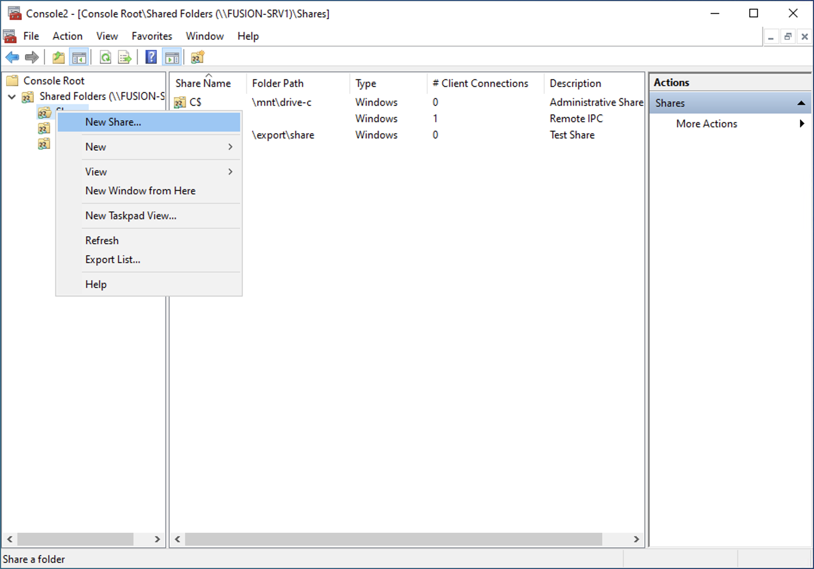Open the Favorites menu in menu bar

(x=151, y=36)
